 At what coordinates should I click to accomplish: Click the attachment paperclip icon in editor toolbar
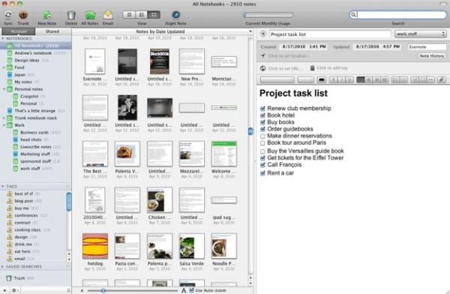(x=442, y=79)
